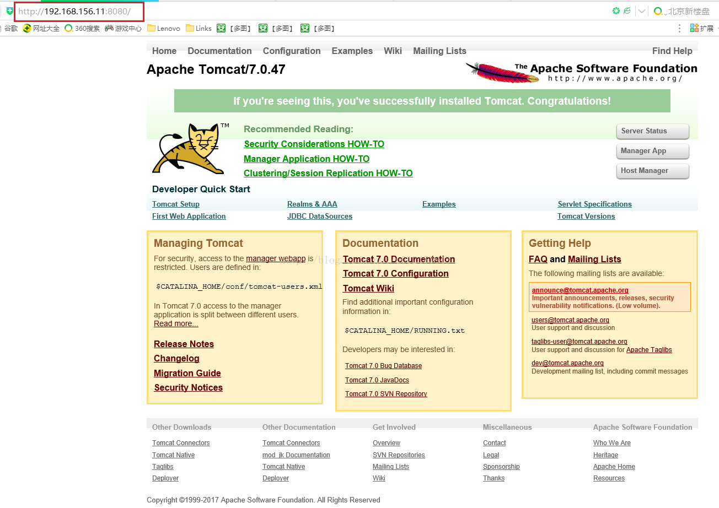Click the Apache Software Foundation feather logo
The width and height of the screenshot is (719, 508).
coord(582,72)
